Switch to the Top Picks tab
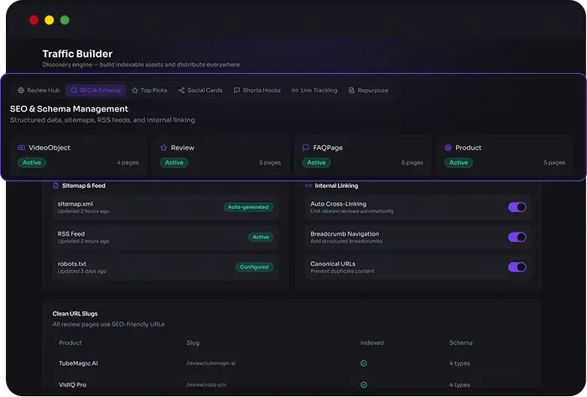Viewport: 587px width, 397px height. click(149, 91)
